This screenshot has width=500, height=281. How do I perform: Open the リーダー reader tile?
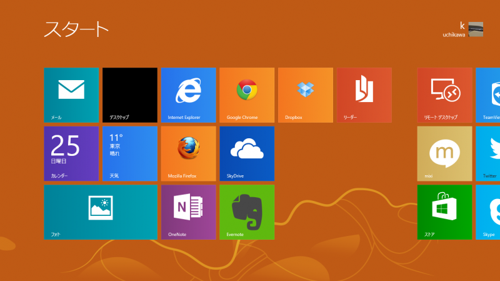(x=364, y=95)
